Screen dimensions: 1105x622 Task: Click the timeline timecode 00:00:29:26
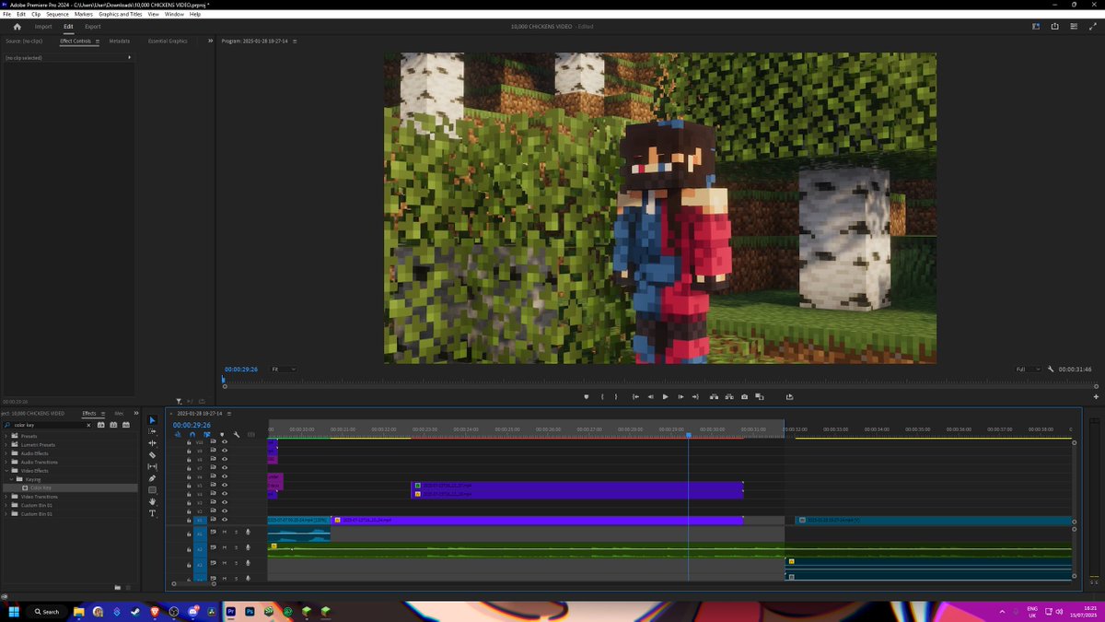[x=192, y=425]
